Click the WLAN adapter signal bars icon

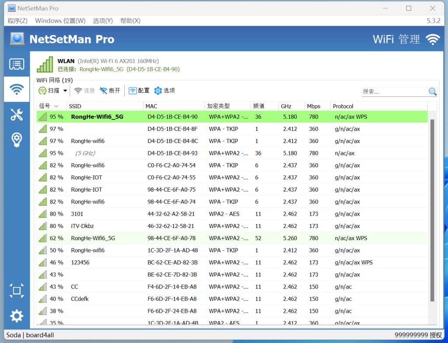pyautogui.click(x=45, y=64)
